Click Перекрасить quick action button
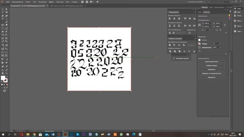 212,77
